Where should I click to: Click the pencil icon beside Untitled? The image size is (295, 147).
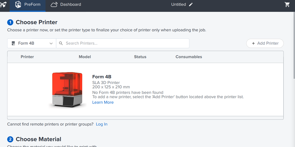click(191, 5)
